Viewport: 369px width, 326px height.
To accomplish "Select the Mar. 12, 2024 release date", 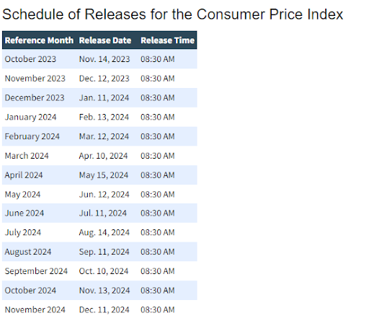I will [x=104, y=136].
